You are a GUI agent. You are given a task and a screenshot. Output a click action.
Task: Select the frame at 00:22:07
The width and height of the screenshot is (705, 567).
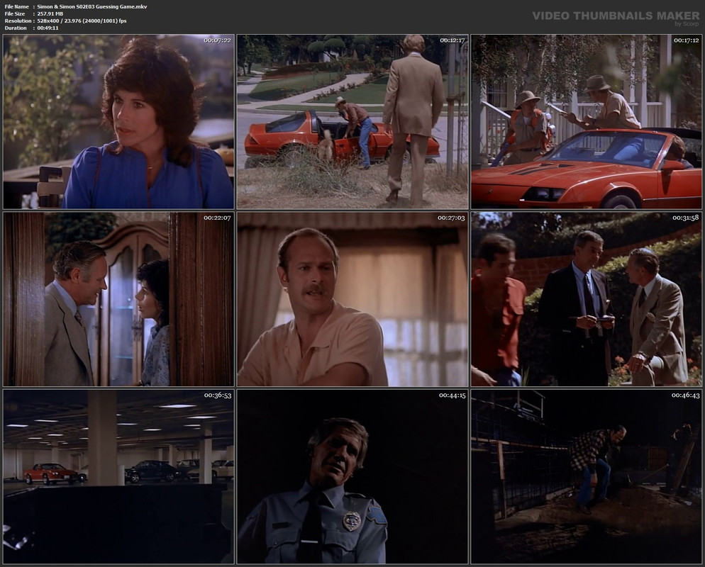click(x=118, y=299)
